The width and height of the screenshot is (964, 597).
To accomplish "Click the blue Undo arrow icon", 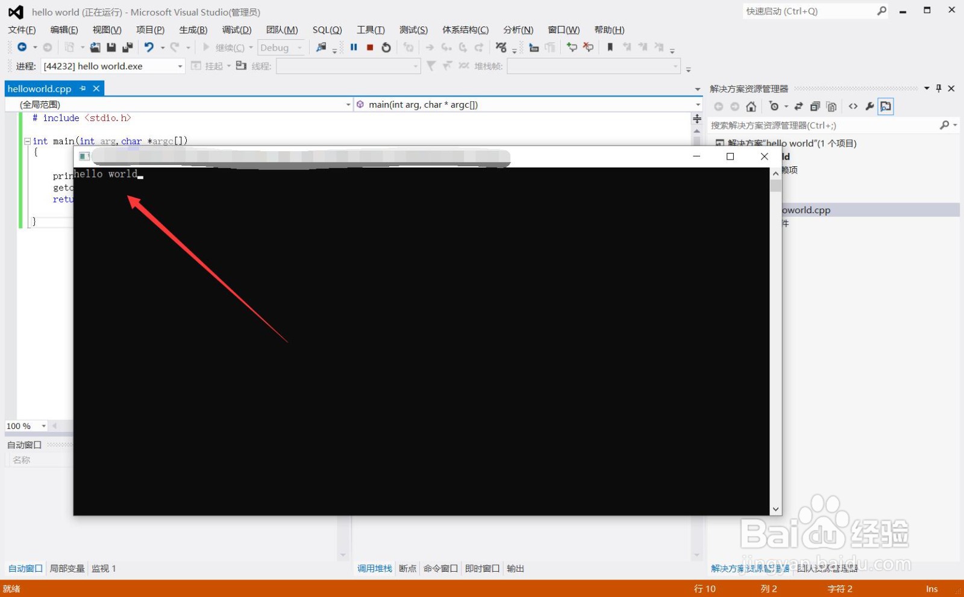I will click(x=149, y=47).
